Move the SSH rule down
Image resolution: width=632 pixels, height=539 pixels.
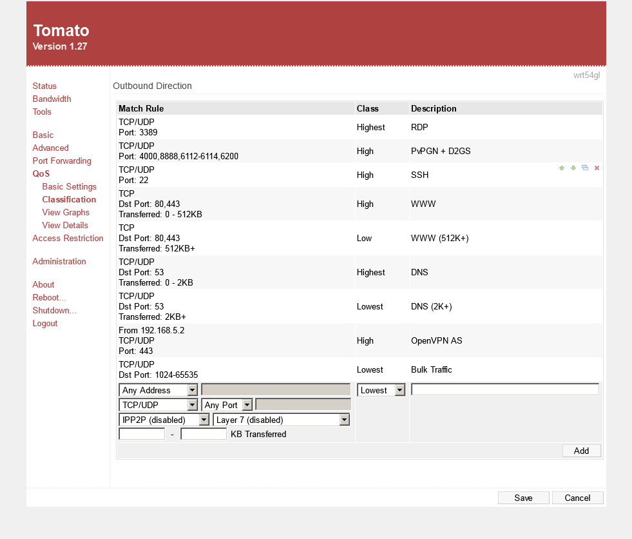(x=573, y=168)
